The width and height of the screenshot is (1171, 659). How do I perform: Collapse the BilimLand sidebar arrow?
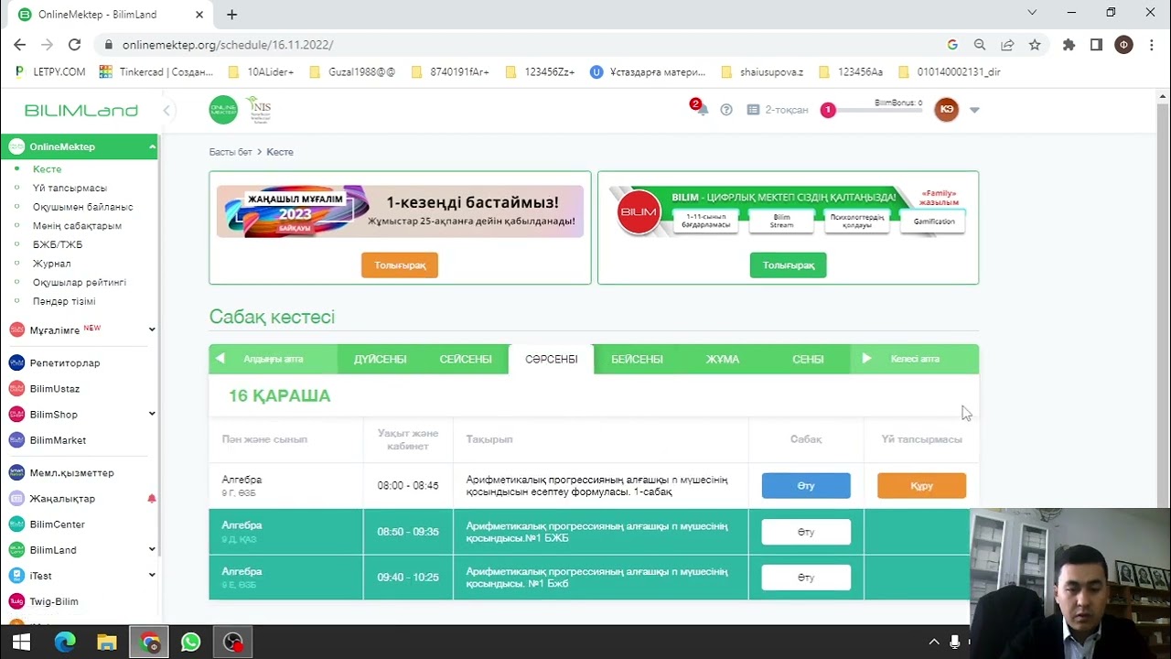coord(167,111)
